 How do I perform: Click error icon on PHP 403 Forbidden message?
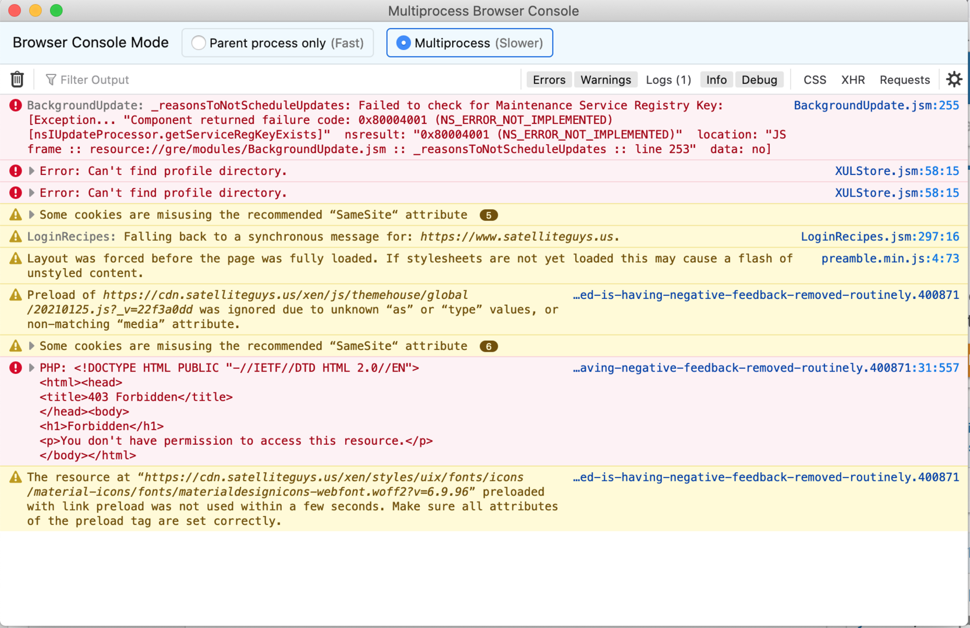tap(16, 367)
